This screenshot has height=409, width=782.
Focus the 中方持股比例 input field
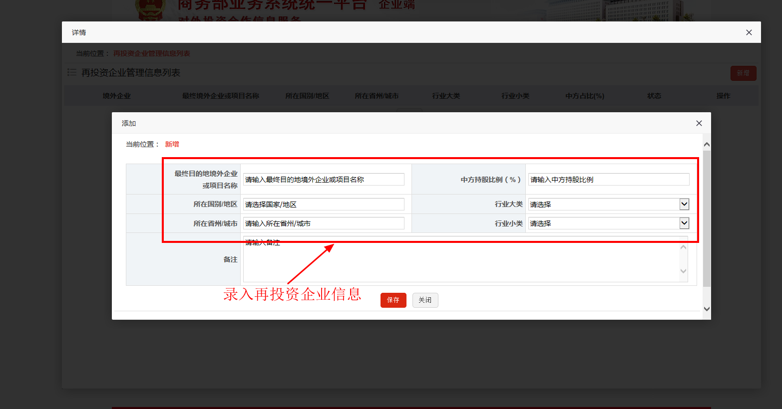click(x=608, y=180)
